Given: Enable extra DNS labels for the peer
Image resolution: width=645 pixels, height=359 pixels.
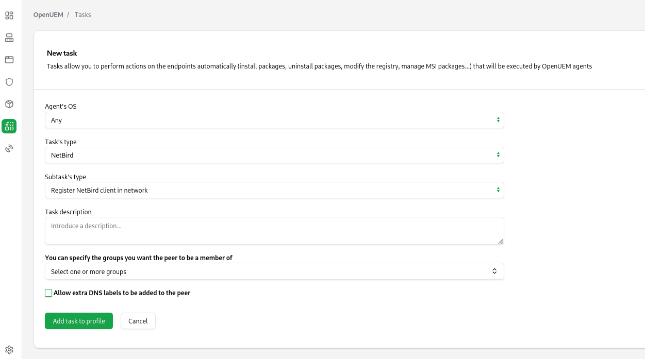Looking at the screenshot, I should tap(48, 293).
